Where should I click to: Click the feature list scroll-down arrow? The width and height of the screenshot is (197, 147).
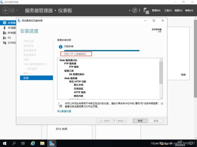click(x=161, y=98)
